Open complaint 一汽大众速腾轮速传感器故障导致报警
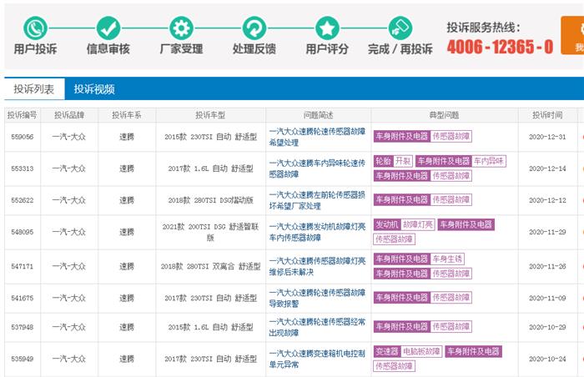This screenshot has width=584, height=377. coord(317,298)
